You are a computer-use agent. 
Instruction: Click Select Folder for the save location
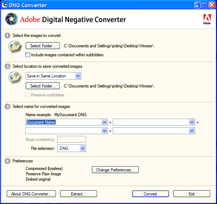pyautogui.click(x=43, y=86)
